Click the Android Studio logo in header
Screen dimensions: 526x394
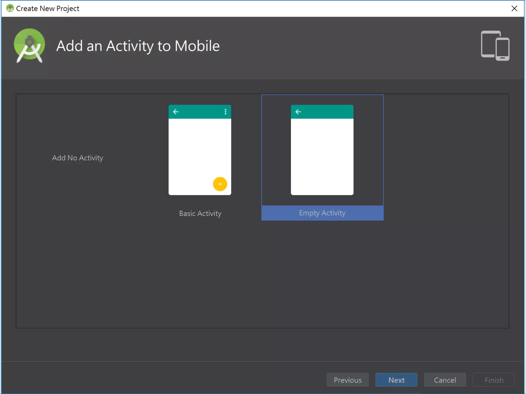(x=29, y=46)
